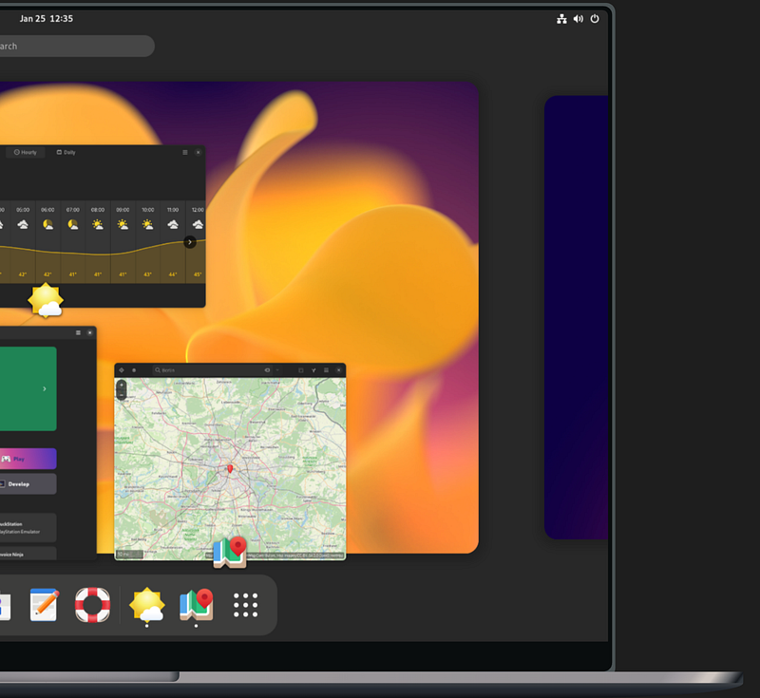Open the power menu icon in top bar
This screenshot has width=760, height=698.
[595, 19]
